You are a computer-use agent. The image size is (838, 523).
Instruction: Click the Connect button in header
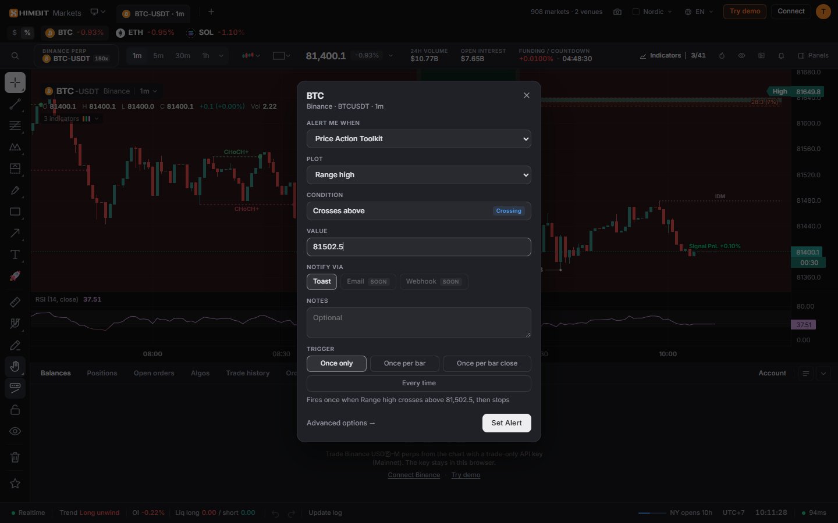[791, 12]
